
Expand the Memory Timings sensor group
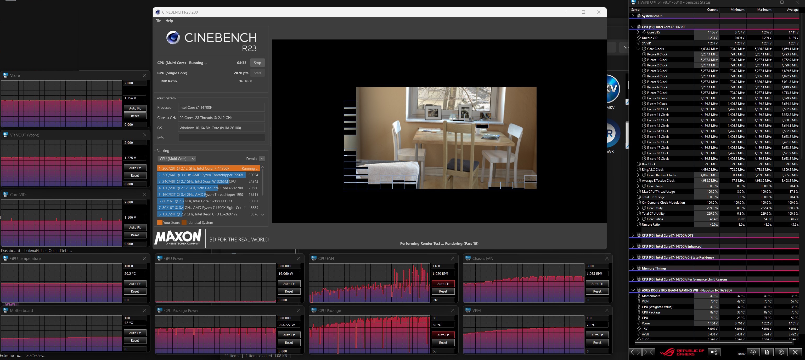tap(633, 268)
